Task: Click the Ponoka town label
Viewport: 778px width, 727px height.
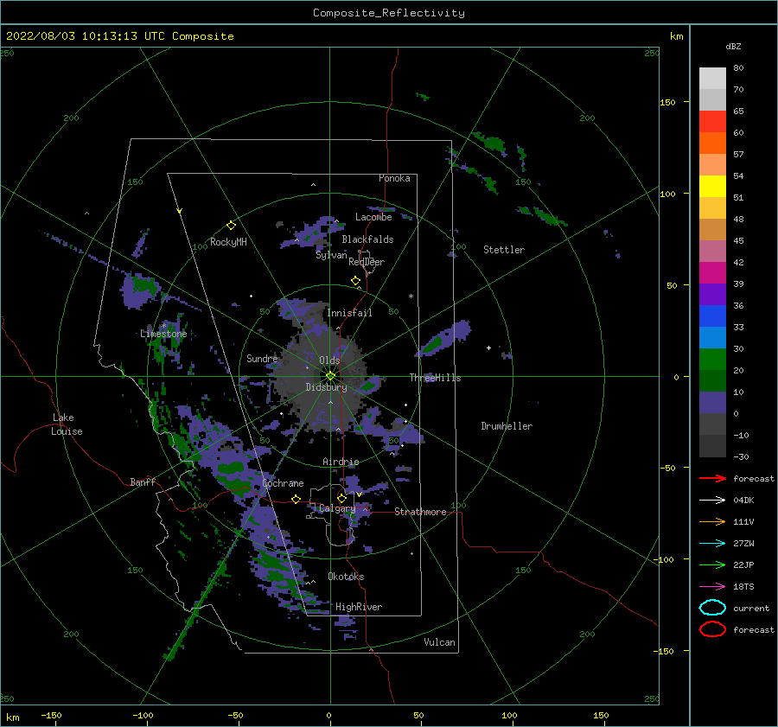Action: [x=394, y=178]
